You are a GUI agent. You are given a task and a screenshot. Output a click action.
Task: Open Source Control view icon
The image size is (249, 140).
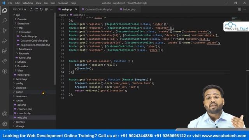[5, 31]
